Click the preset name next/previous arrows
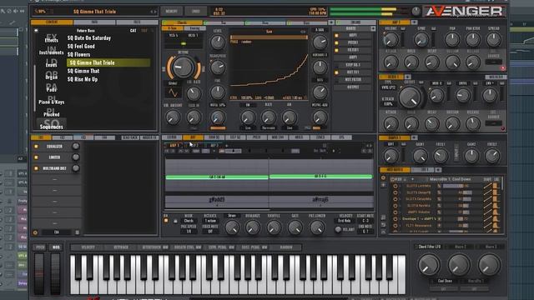 pos(154,12)
